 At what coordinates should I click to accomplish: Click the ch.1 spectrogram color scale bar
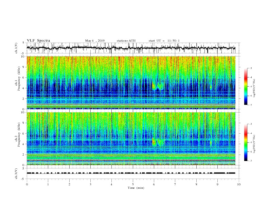pos(246,87)
